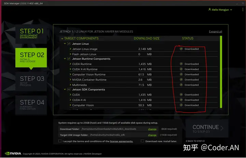Image resolution: width=246 pixels, height=158 pixels.
Task: Expand the NVIDIA Container Runtime row
Action: (x=70, y=80)
